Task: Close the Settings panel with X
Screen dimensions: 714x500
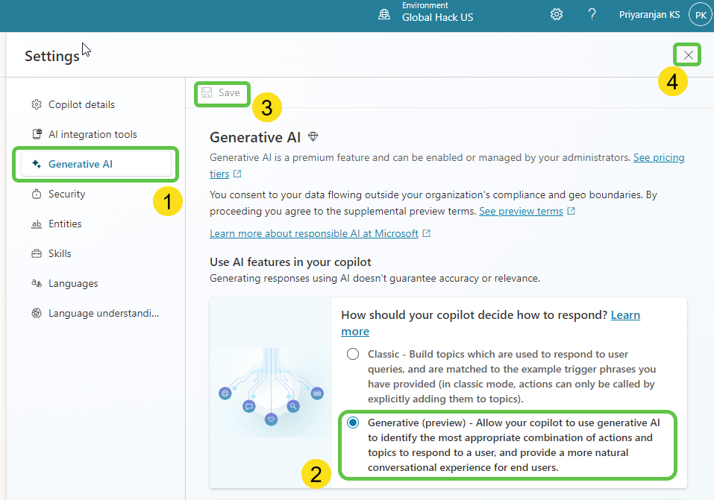Action: tap(688, 54)
